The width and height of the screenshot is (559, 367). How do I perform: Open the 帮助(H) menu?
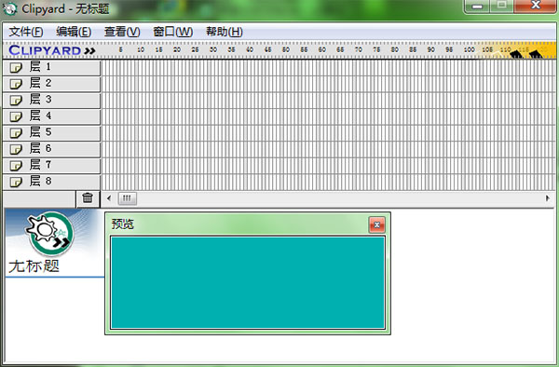coord(225,32)
